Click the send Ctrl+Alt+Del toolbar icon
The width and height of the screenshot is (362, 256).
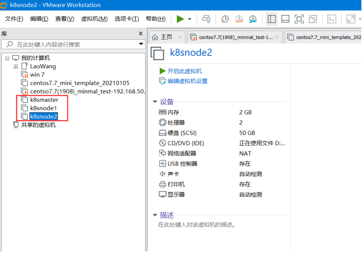[206, 19]
